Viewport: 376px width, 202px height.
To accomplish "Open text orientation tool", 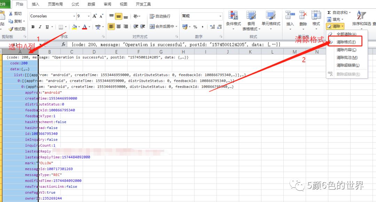I will [136, 16].
